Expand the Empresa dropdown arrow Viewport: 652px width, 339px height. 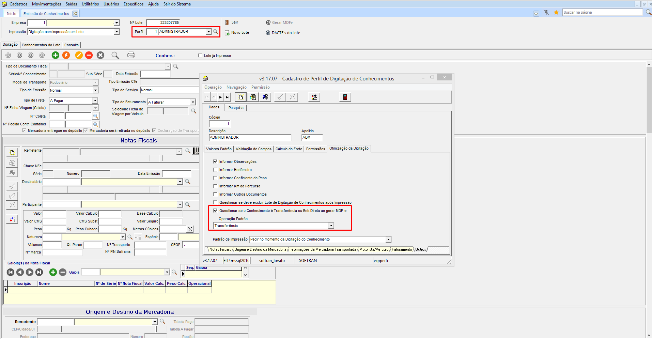117,23
